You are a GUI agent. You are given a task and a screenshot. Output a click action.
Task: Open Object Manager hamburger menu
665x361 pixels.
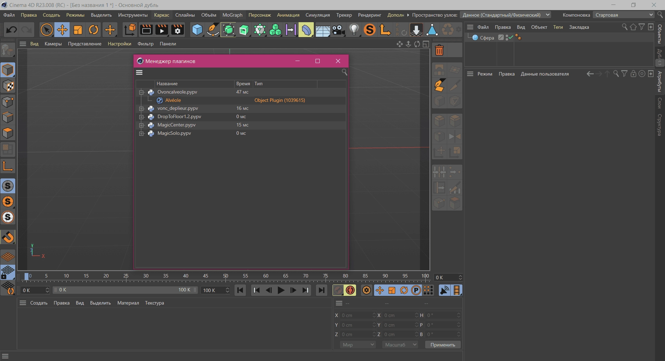470,27
